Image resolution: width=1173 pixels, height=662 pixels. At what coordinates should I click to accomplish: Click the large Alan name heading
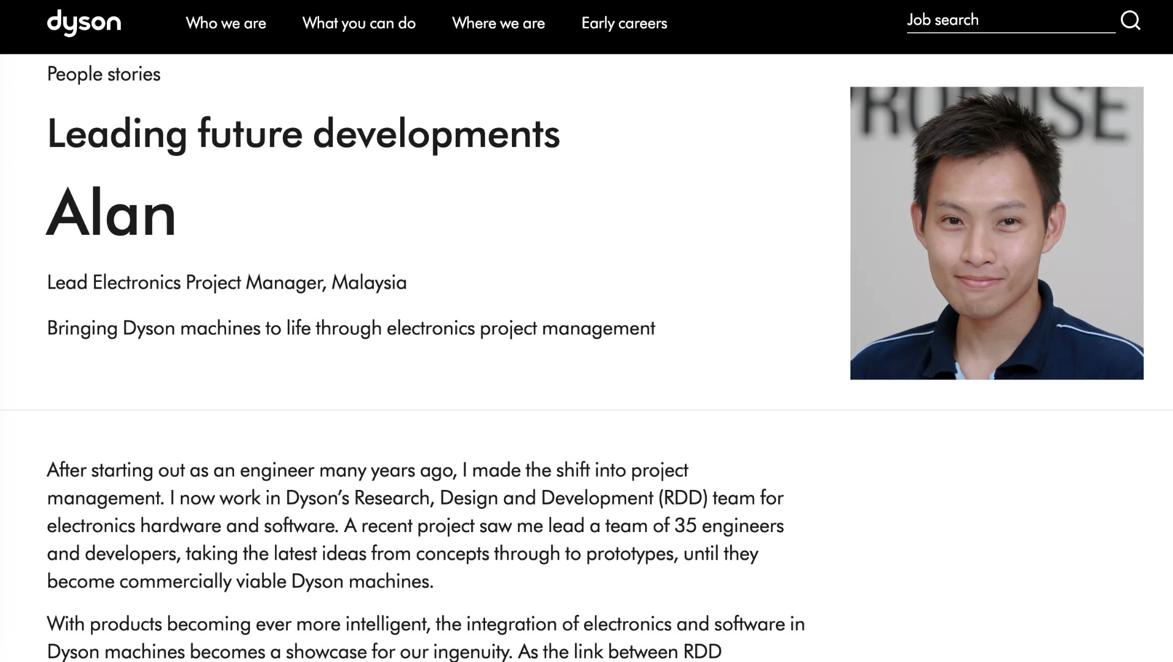pyautogui.click(x=112, y=214)
